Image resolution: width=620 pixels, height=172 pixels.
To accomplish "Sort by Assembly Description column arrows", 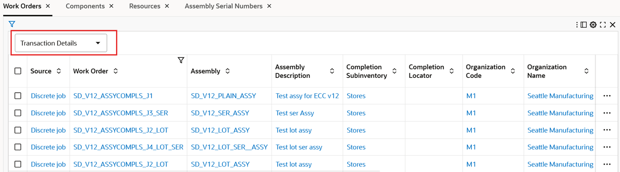I will (x=332, y=71).
